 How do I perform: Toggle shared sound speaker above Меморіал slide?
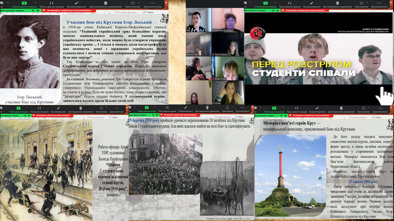coord(282,115)
